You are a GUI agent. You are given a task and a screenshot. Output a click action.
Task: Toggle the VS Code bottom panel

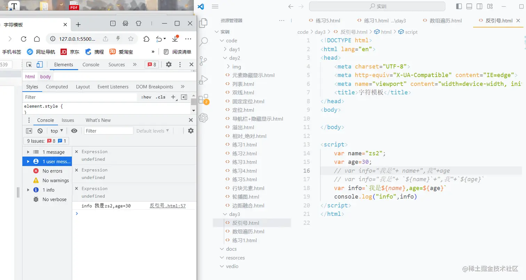[469, 6]
